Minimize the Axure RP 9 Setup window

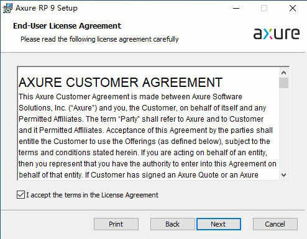[x=236, y=8]
